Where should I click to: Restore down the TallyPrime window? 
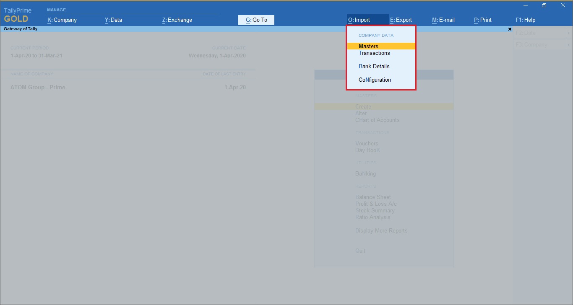tap(544, 5)
